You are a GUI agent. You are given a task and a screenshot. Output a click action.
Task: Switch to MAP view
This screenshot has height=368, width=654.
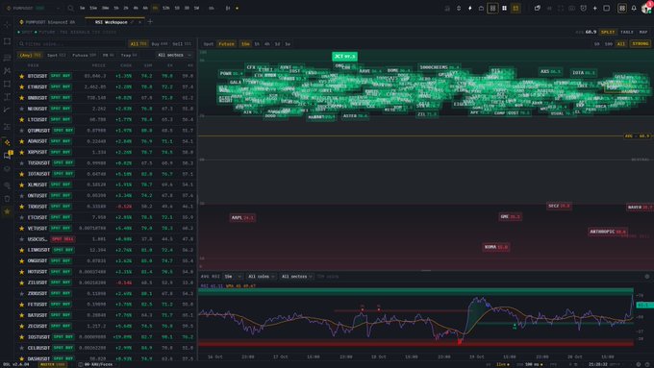point(643,32)
